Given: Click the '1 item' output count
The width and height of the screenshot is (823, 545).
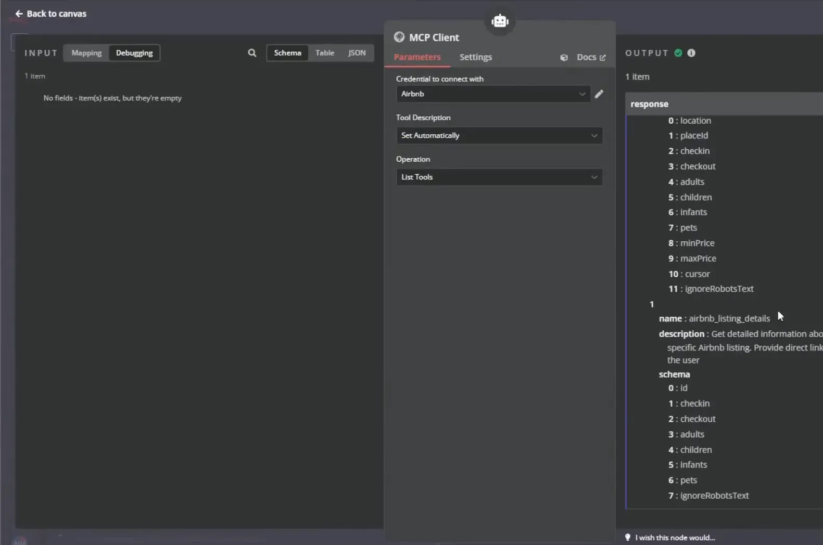Looking at the screenshot, I should tap(637, 77).
